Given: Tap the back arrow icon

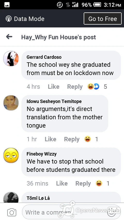Looking at the screenshot, I should click(9, 37).
